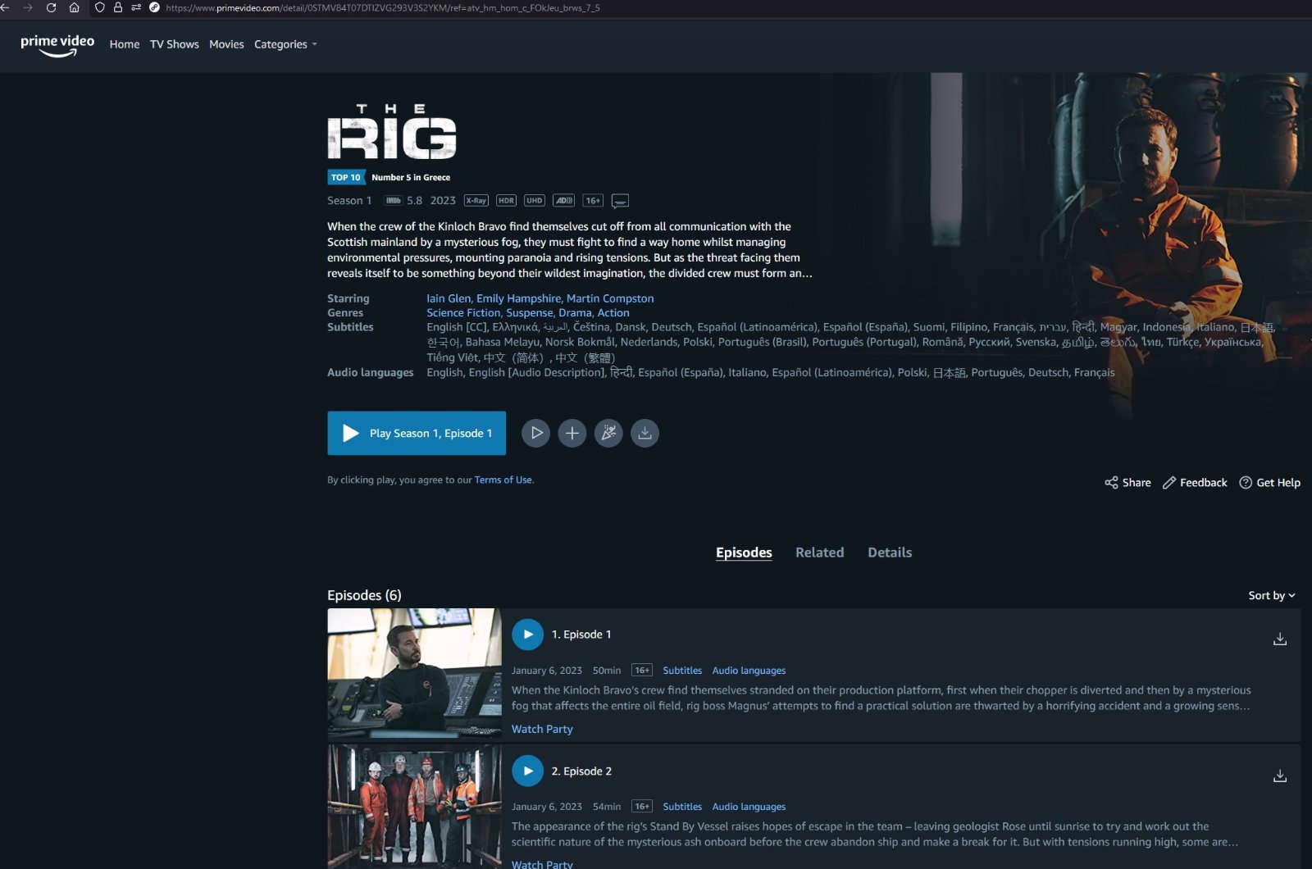Click the 'Season 1' label

349,201
